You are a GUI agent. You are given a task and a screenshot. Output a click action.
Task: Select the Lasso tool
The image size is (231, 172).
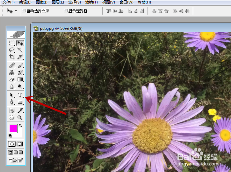coord(12,50)
